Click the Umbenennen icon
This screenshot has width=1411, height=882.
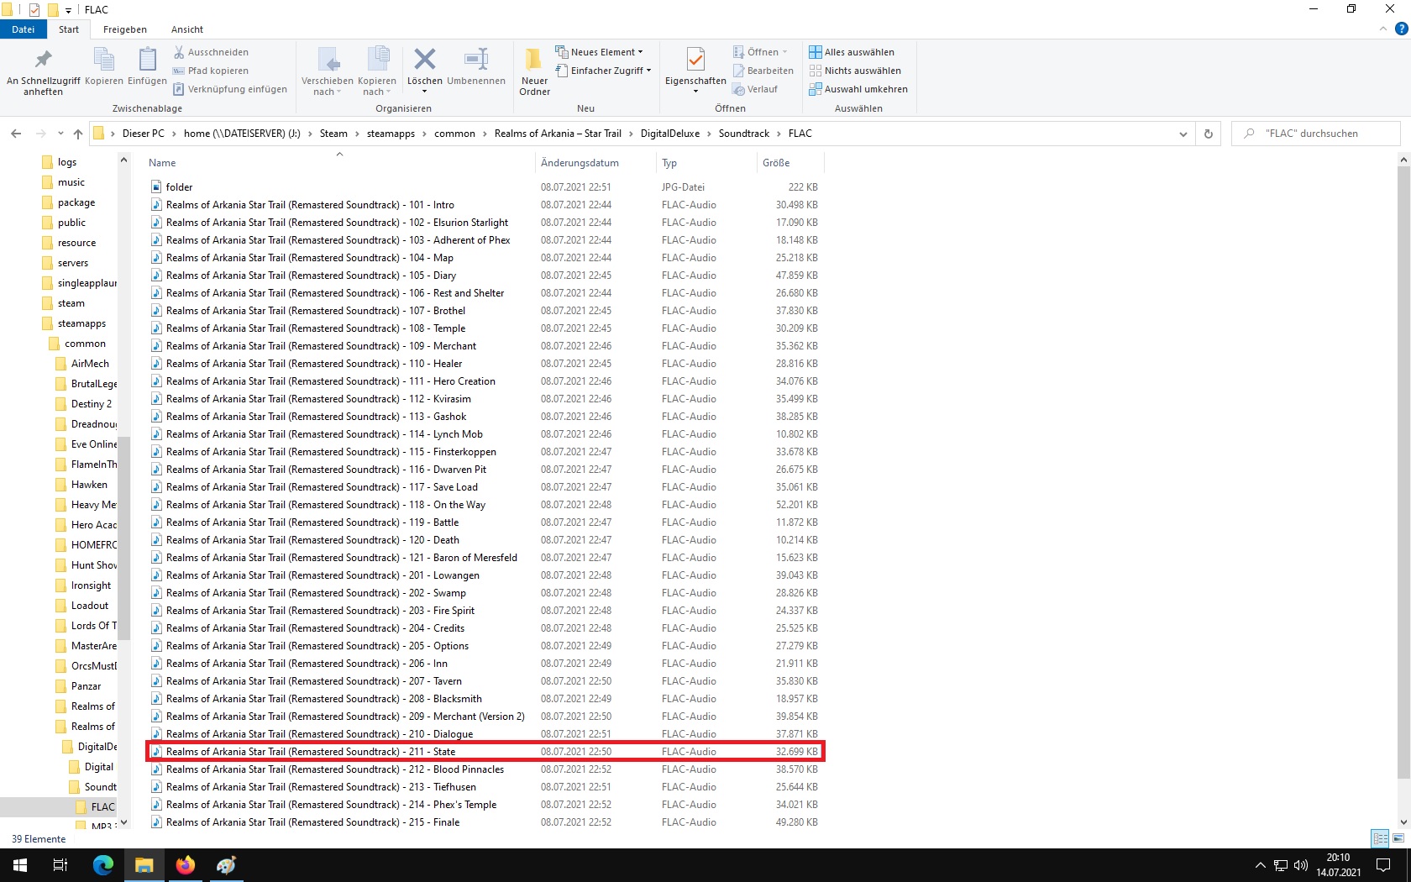[x=476, y=60]
